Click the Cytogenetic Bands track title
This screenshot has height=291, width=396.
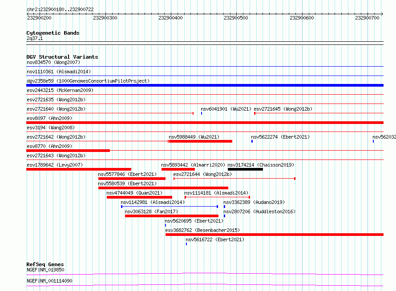pos(53,33)
